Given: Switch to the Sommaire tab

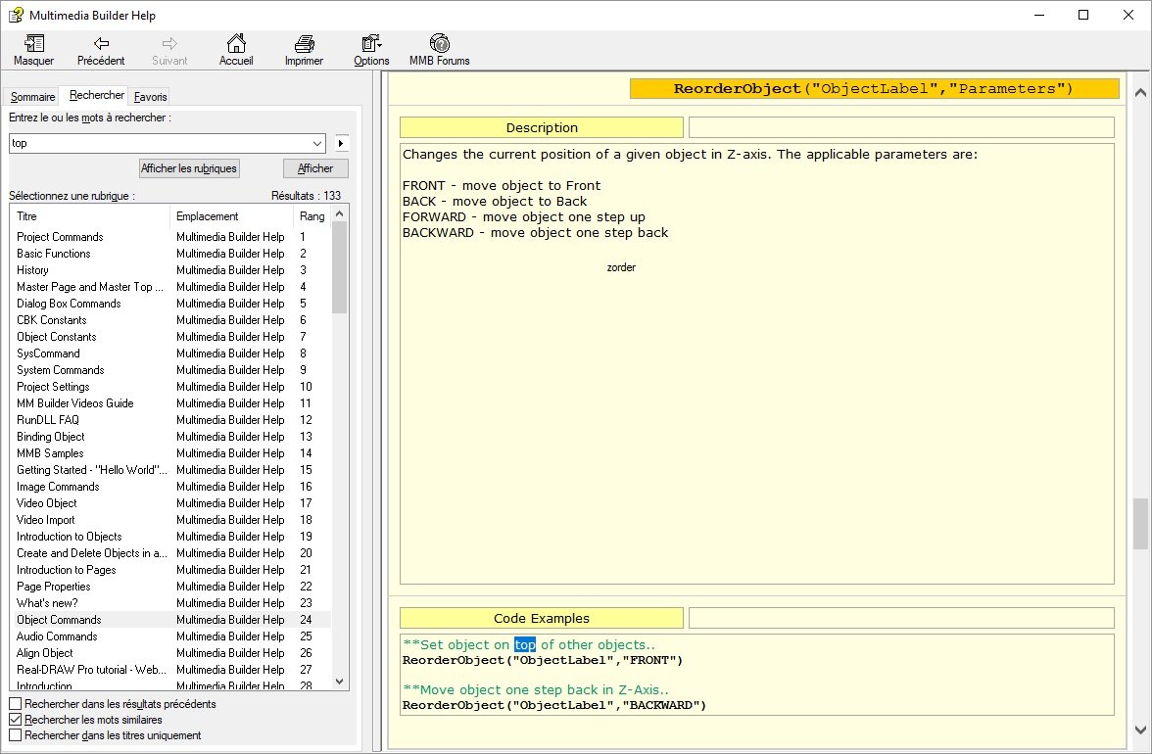Looking at the screenshot, I should (32, 97).
